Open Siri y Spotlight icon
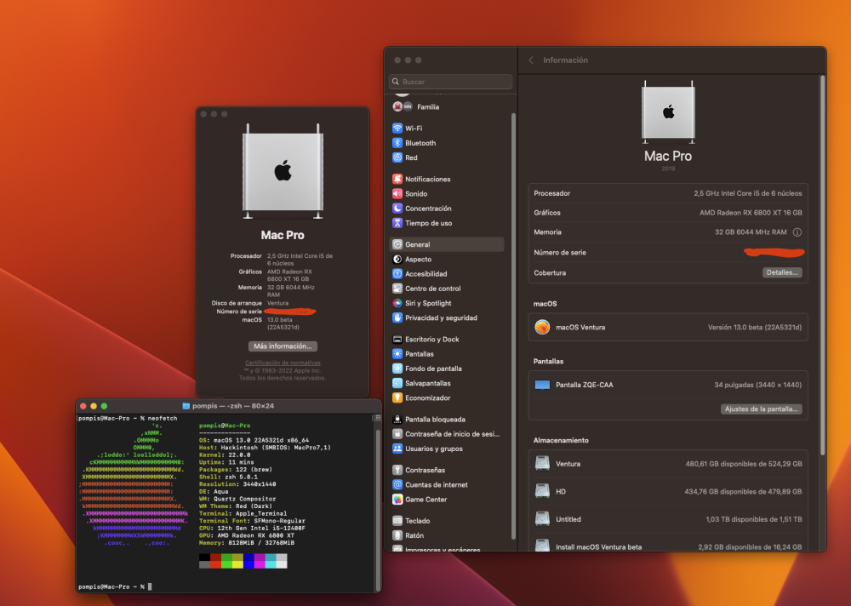Screen dimensions: 851x606 397,303
